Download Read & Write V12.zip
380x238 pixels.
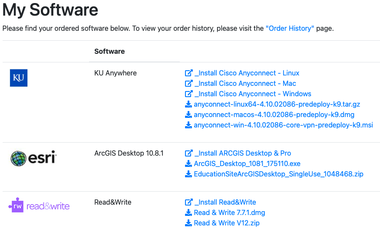click(227, 223)
